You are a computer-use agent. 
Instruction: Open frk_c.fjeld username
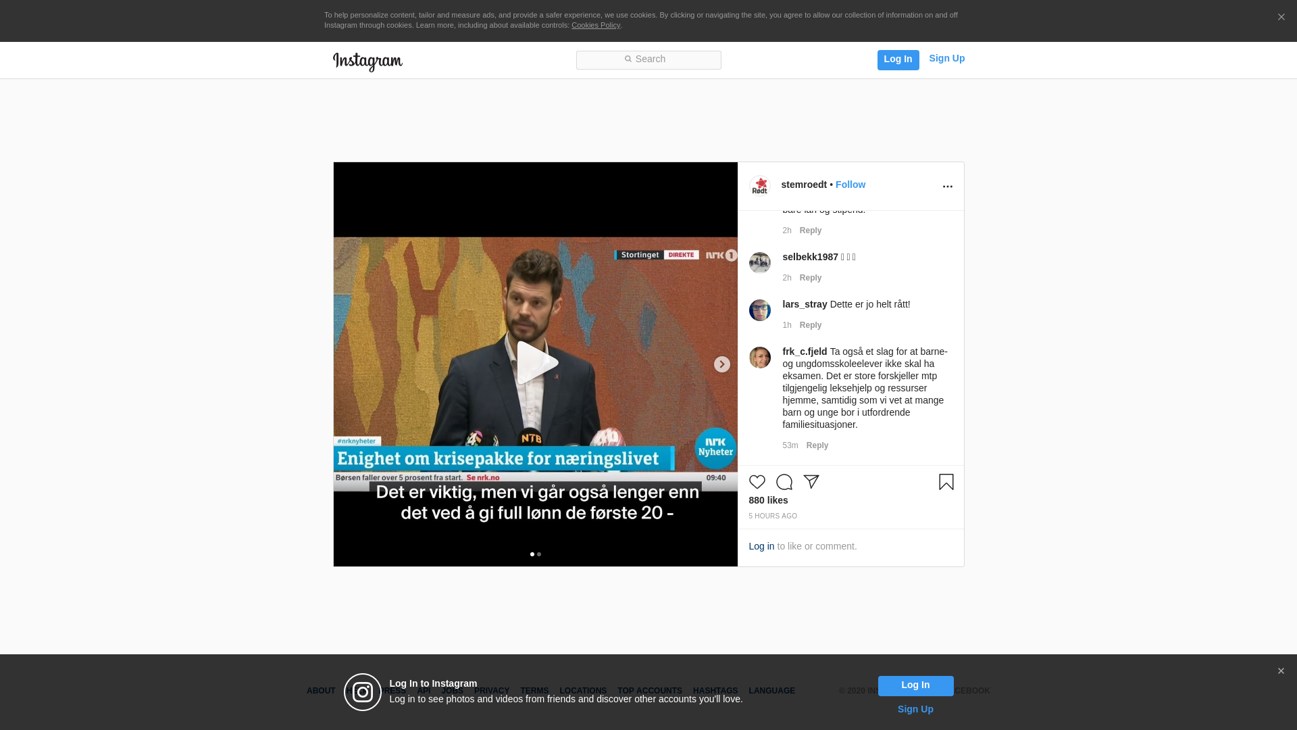click(x=805, y=351)
